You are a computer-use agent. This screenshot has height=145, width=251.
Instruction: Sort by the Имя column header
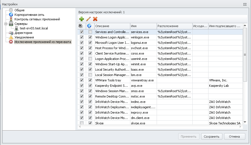(143, 26)
